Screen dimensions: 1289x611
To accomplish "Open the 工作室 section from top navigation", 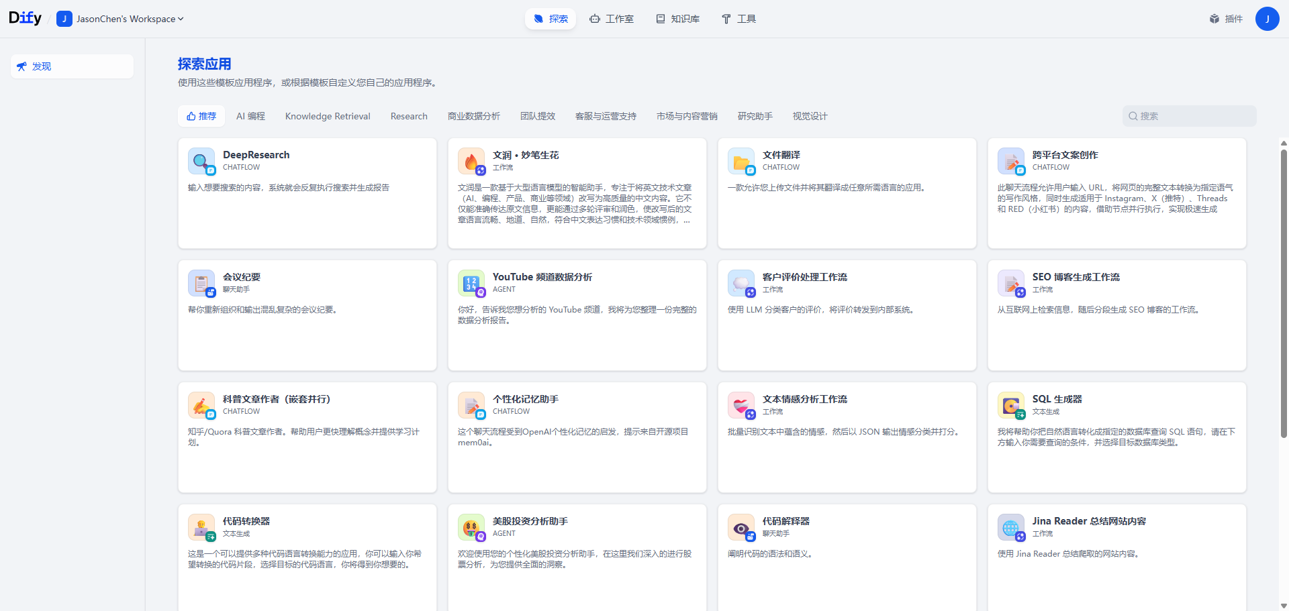I will 611,19.
